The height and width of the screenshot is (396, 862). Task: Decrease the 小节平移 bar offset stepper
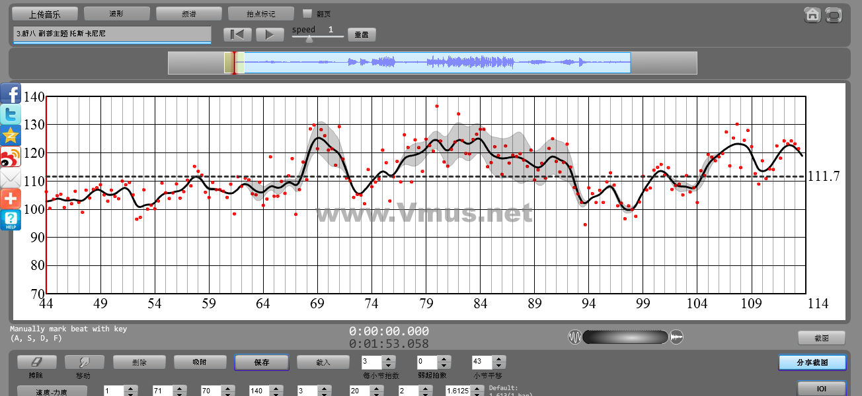coord(499,366)
